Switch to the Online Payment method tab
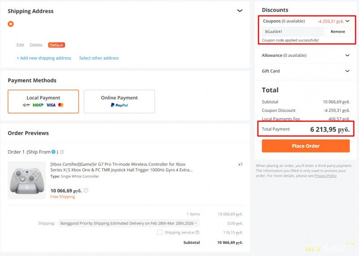 (x=119, y=101)
